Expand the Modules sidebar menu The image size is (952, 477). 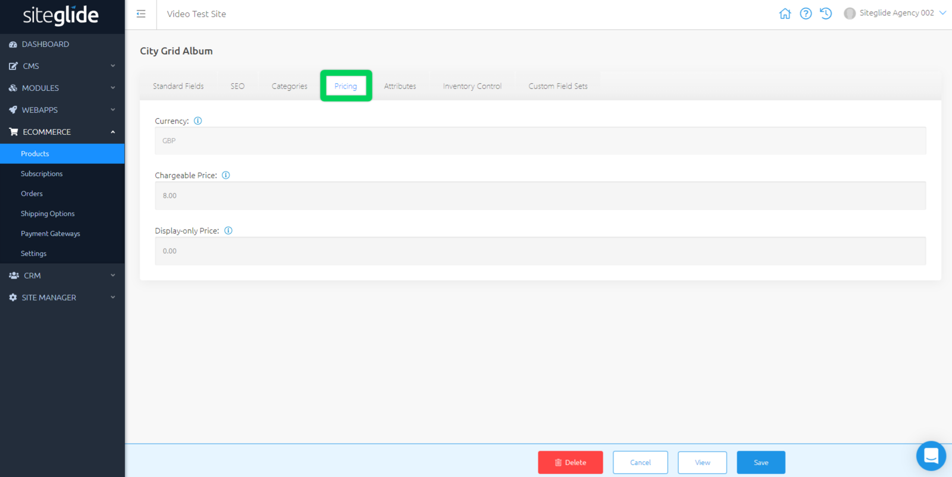click(62, 88)
